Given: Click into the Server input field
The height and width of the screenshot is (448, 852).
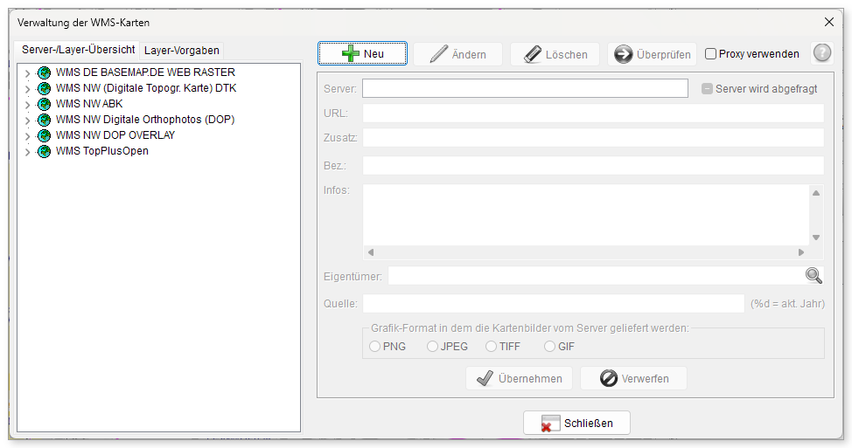Looking at the screenshot, I should coord(525,88).
